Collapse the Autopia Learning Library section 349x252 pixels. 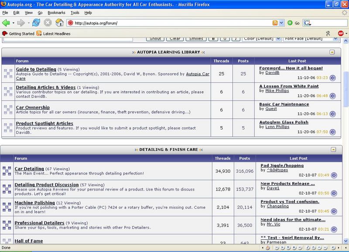pyautogui.click(x=332, y=52)
